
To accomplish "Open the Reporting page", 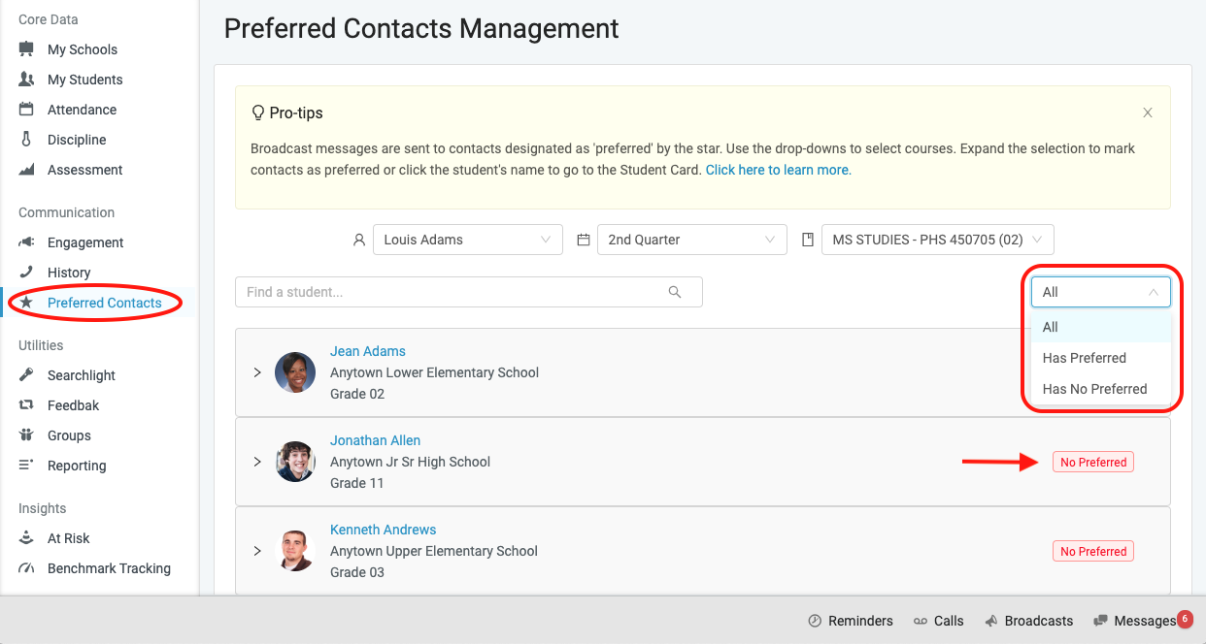I will (77, 466).
